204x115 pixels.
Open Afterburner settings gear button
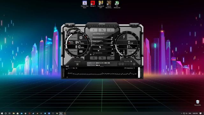94,58
